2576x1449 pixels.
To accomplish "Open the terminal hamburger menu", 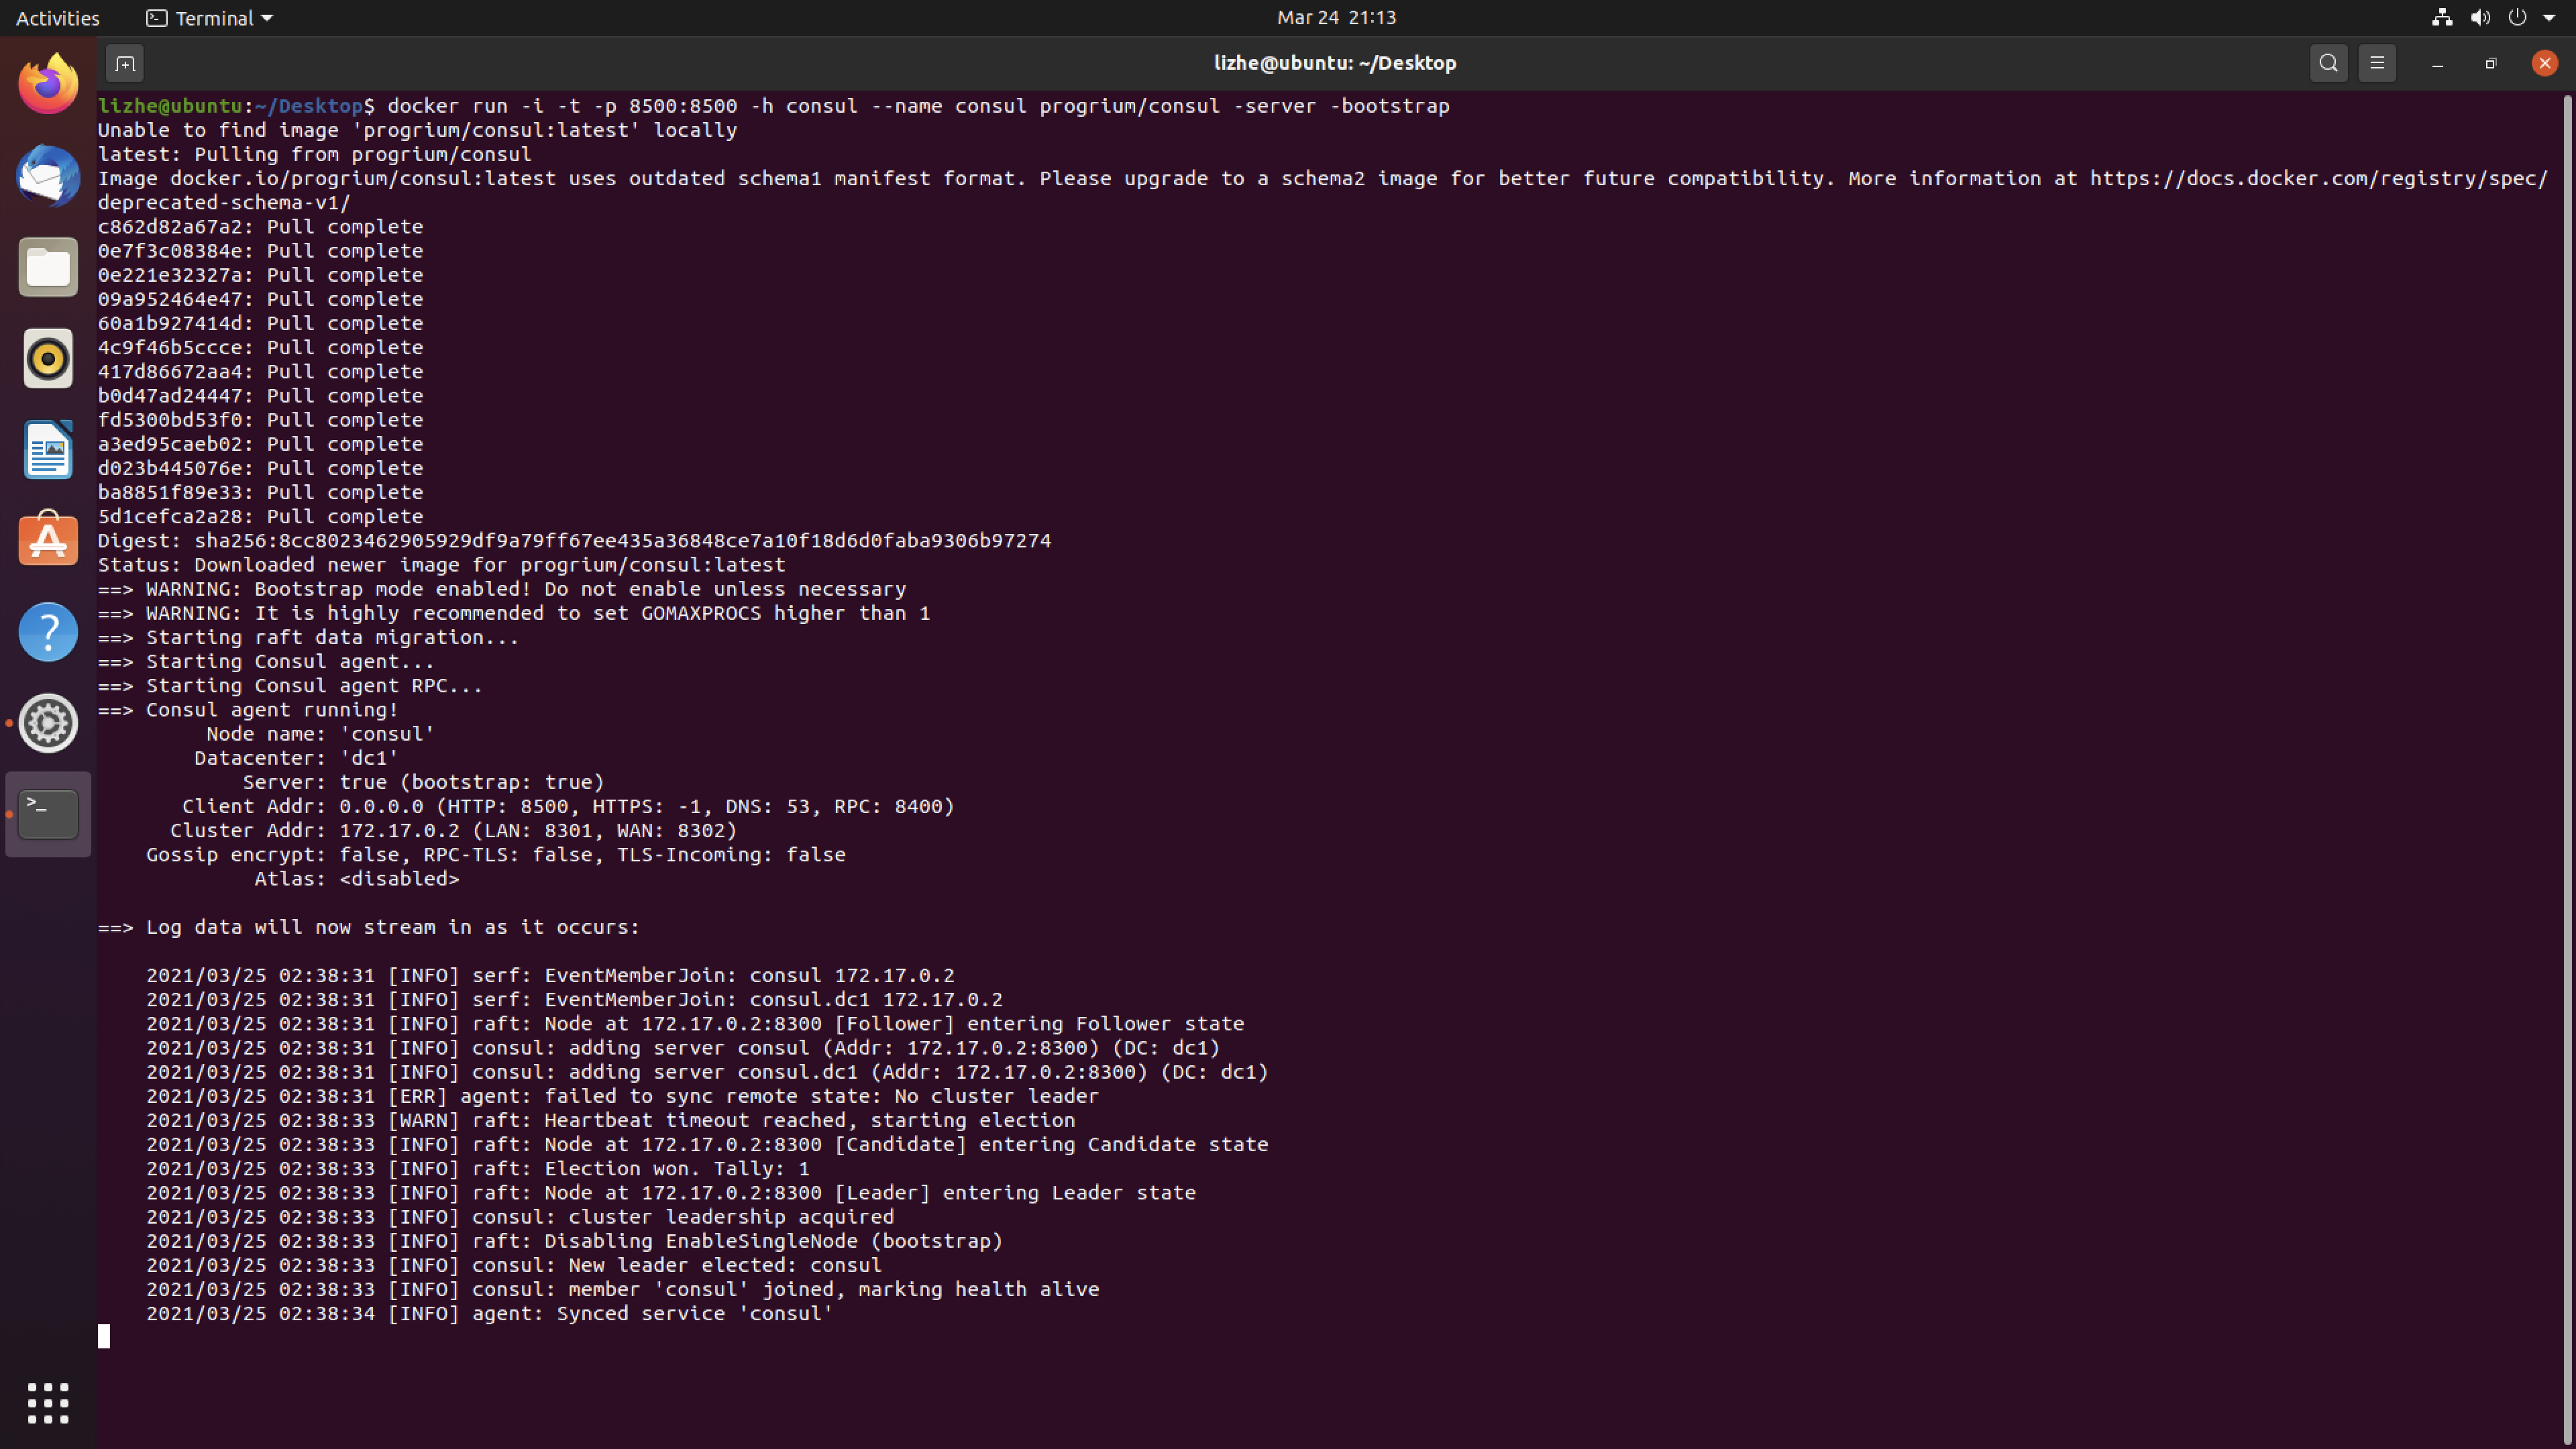I will click(2377, 63).
